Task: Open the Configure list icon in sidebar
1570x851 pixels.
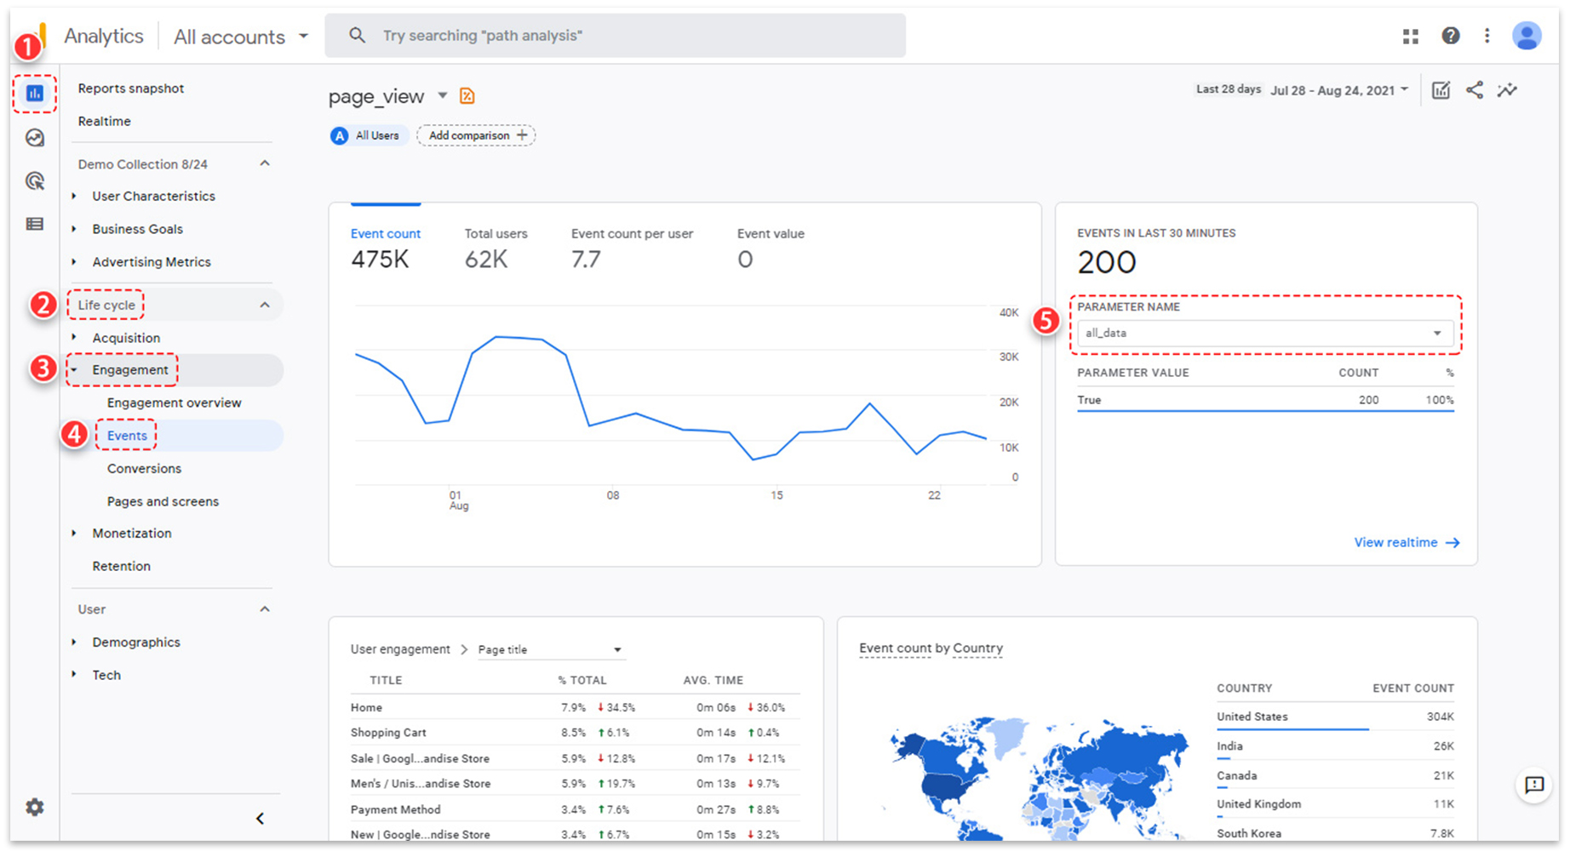Action: [35, 224]
